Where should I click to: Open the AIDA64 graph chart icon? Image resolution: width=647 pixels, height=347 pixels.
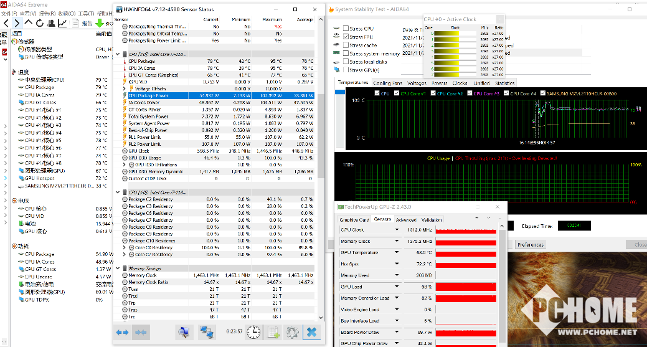click(62, 23)
